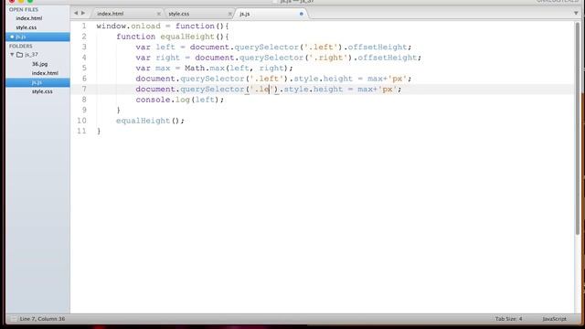Viewport: 585px width, 329px height.
Task: Close the index.html tab
Action: 158,14
